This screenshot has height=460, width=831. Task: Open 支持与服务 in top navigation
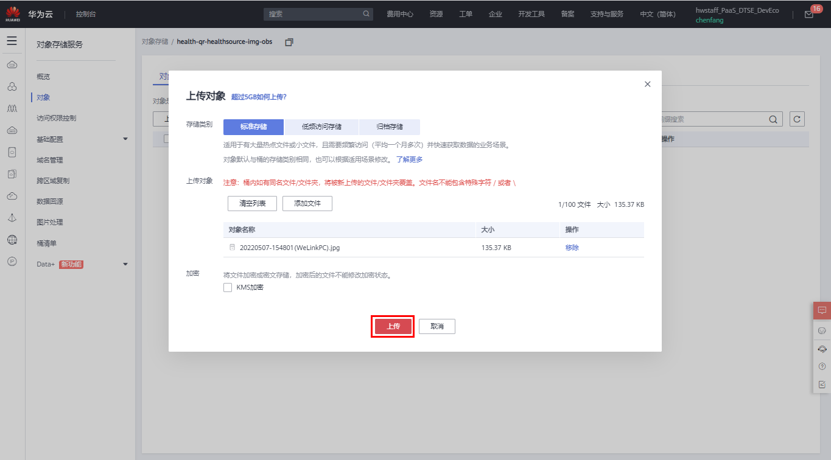(607, 14)
